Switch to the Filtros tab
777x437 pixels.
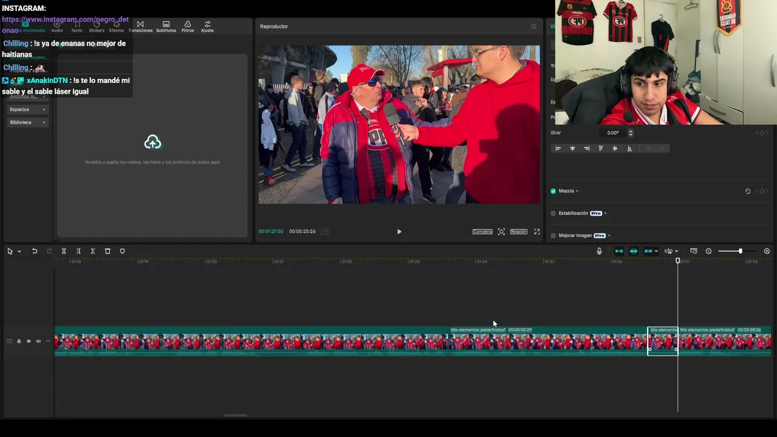coord(188,27)
